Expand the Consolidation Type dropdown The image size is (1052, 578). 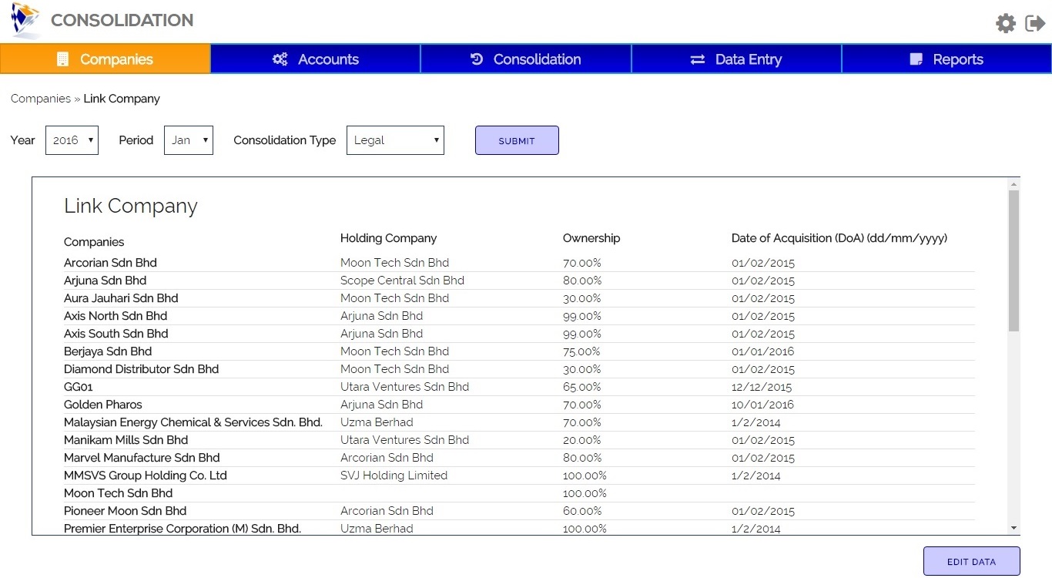tap(395, 140)
